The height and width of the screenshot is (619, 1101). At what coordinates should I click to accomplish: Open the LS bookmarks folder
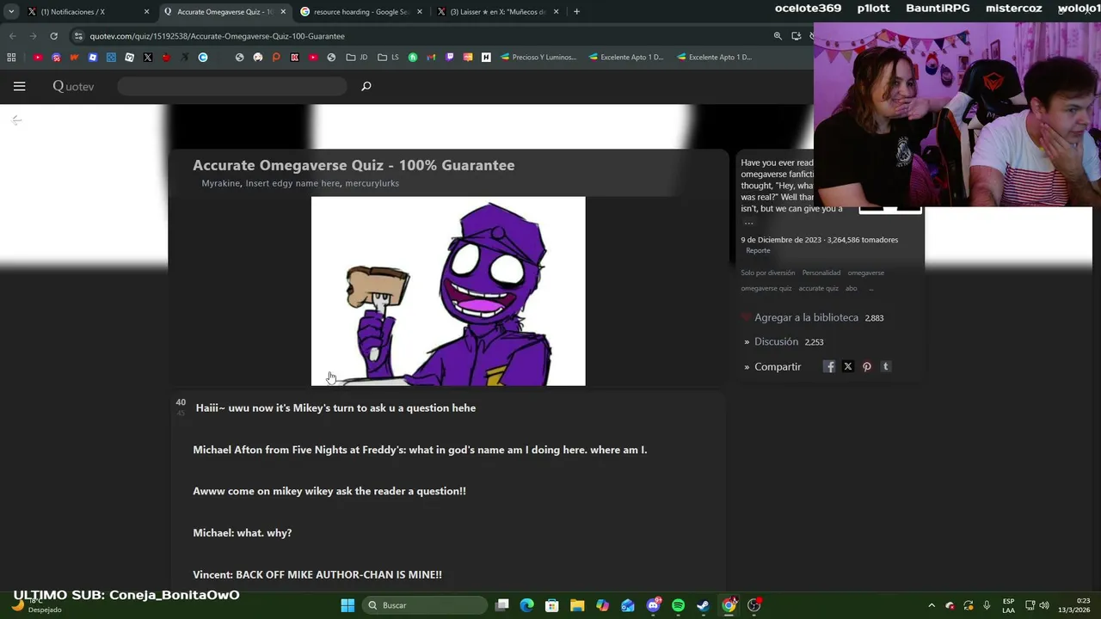pos(388,58)
